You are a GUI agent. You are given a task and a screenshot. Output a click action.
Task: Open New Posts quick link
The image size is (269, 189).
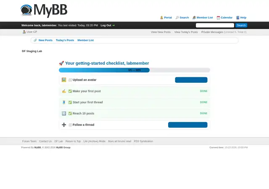click(45, 40)
